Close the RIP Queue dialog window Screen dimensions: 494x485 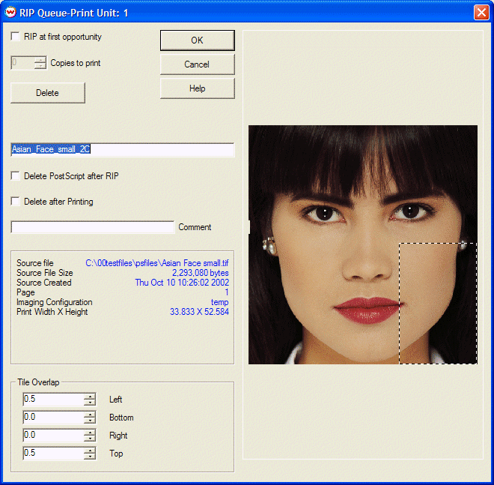pos(481,12)
